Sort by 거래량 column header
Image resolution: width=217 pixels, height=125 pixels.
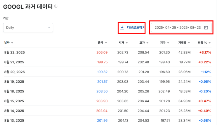pyautogui.click(x=184, y=43)
